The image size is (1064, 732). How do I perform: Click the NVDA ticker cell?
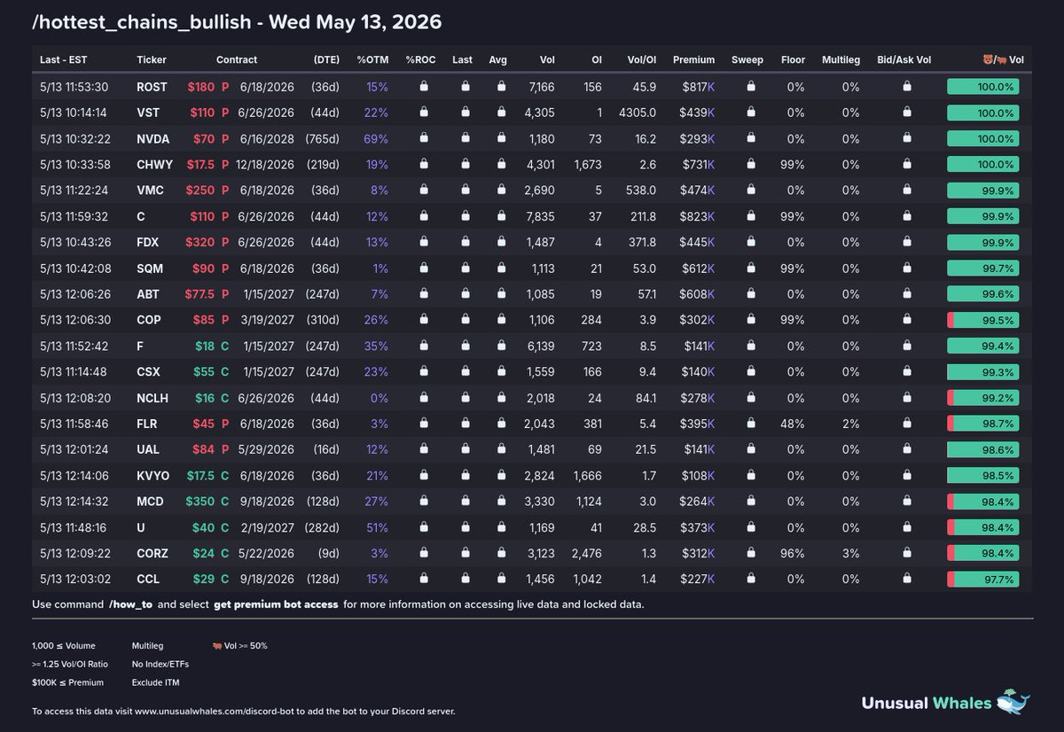pos(153,138)
